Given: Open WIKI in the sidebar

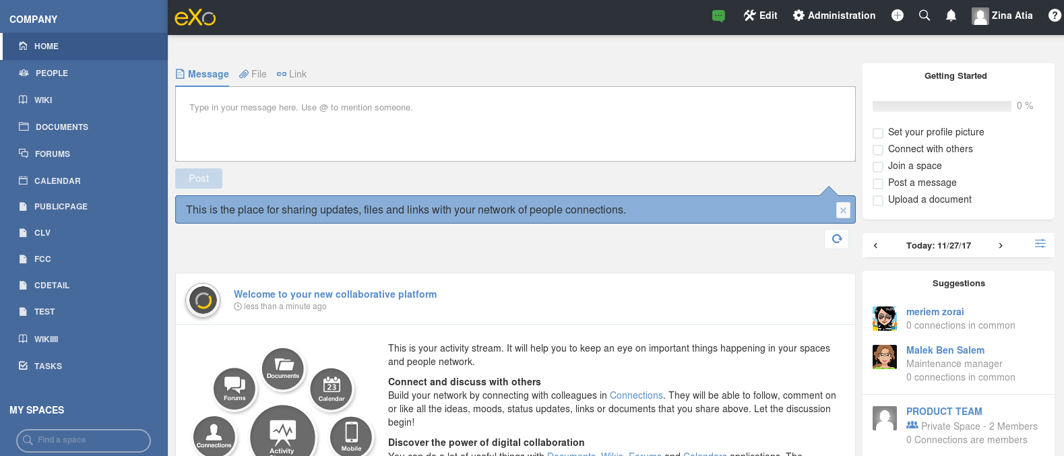Looking at the screenshot, I should tap(84, 100).
